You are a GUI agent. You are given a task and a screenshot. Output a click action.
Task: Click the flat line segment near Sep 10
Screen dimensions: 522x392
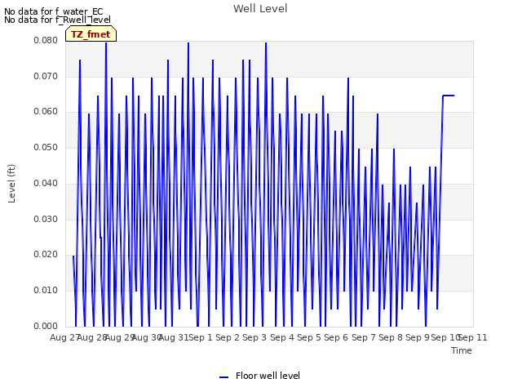[449, 96]
